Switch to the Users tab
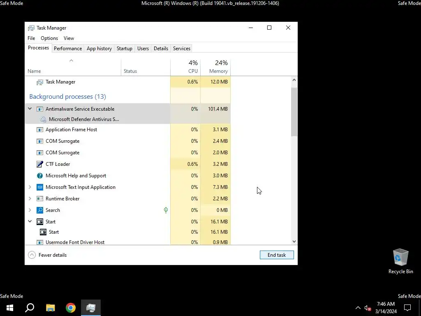Image resolution: width=421 pixels, height=316 pixels. click(143, 49)
